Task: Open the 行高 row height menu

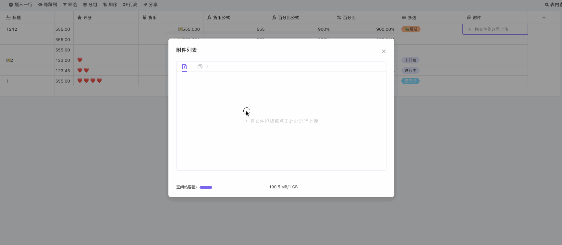Action: [130, 5]
